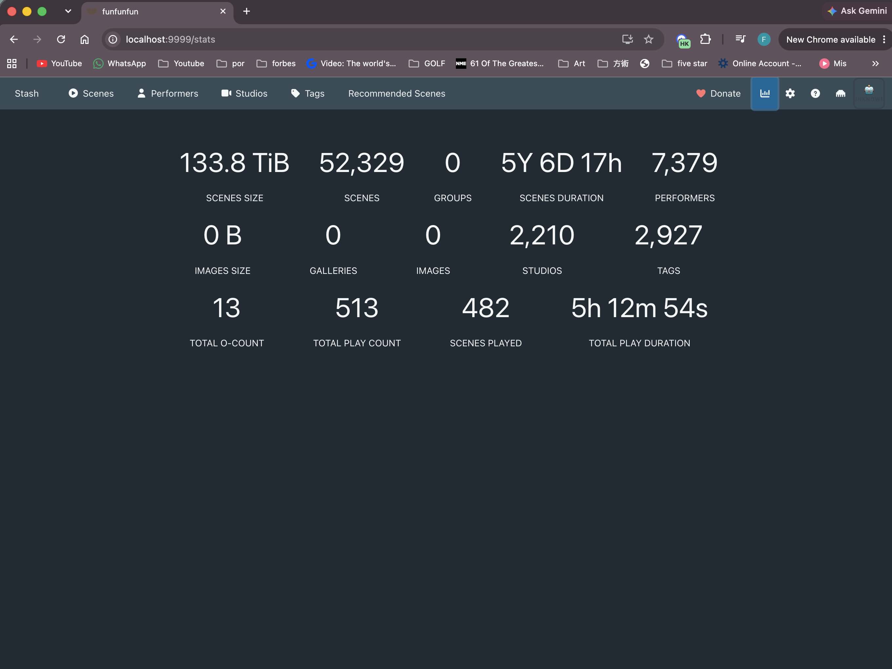Click the browser Back arrow
892x669 pixels.
tap(14, 39)
